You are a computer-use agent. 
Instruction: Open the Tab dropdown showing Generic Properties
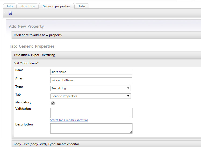coord(91,96)
